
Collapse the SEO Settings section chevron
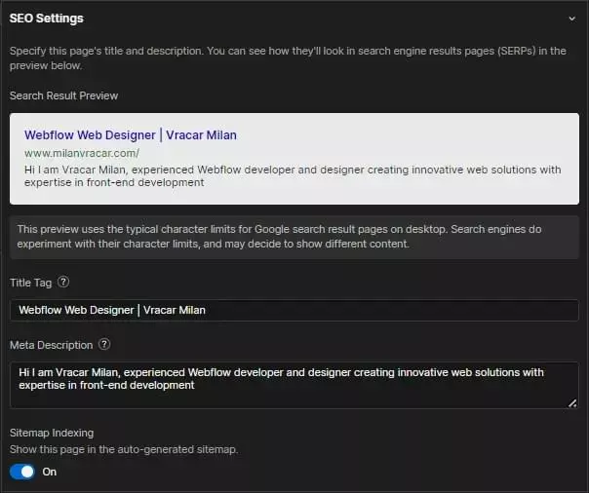[x=571, y=19]
